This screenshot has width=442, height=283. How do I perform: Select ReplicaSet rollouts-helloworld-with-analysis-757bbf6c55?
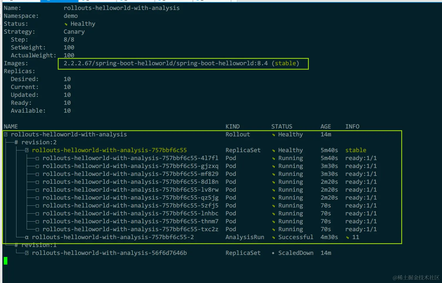click(109, 150)
